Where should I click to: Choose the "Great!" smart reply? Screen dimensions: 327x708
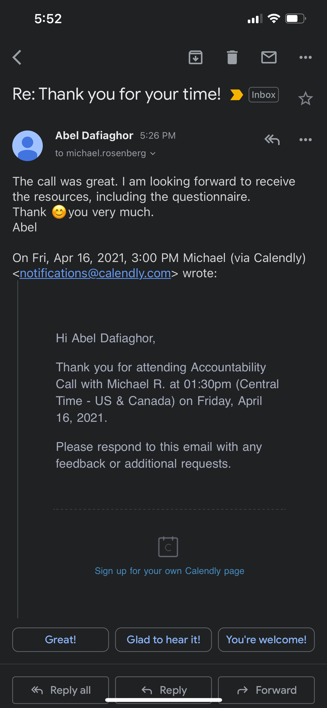point(61,639)
